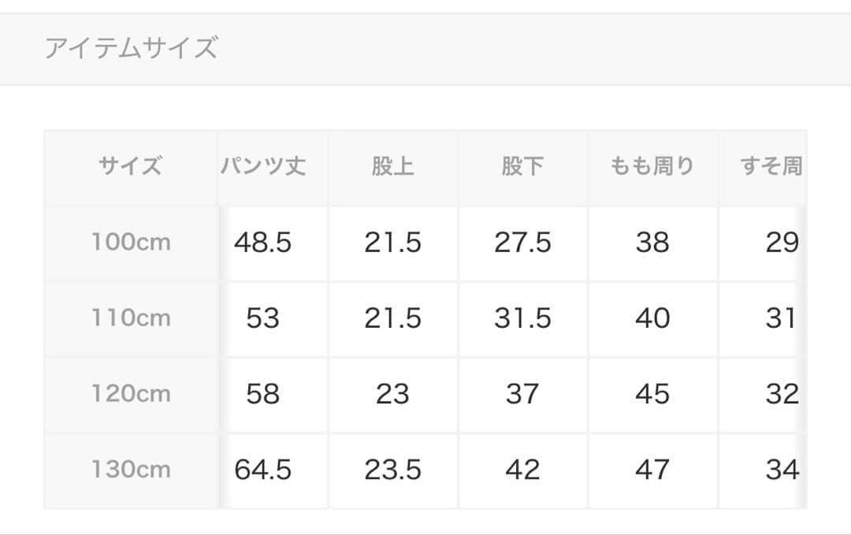Select the 股下 column header
851x535 pixels.
[522, 166]
